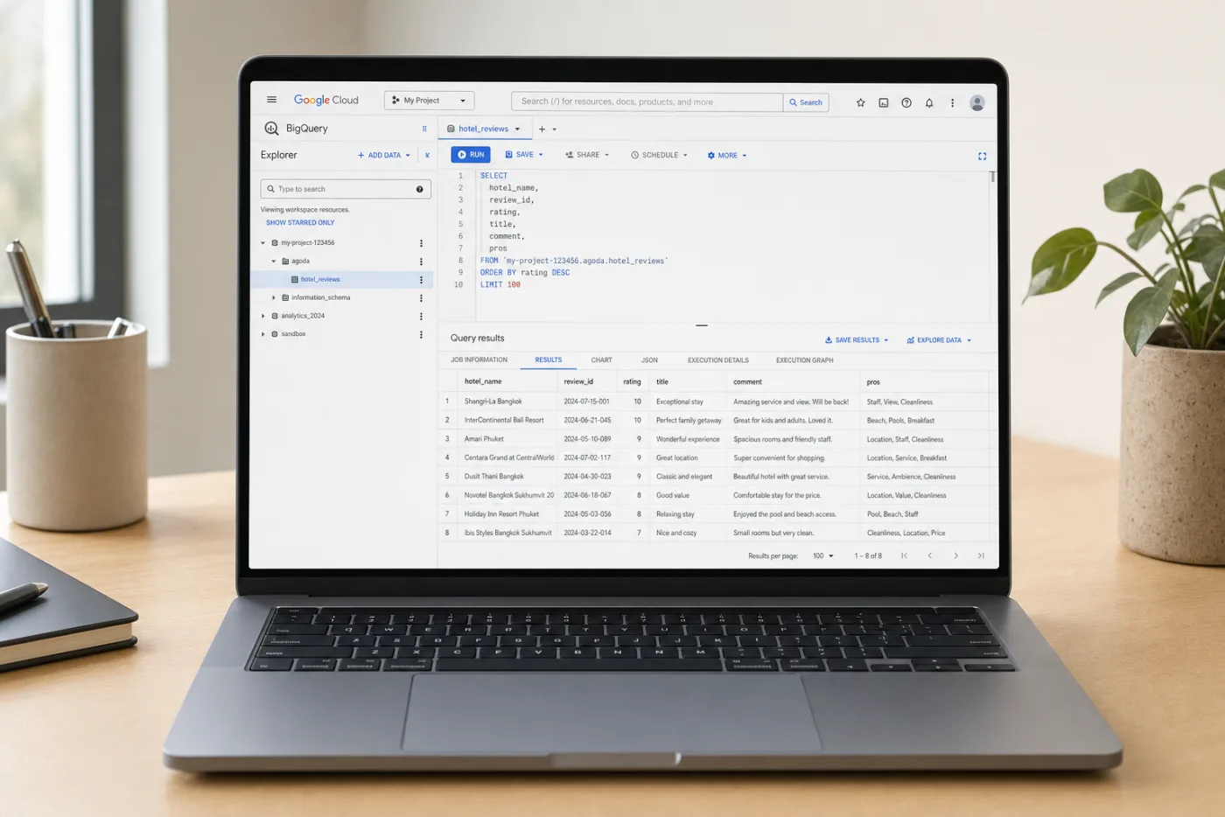Click the editor results divider handle
Screen dimensions: 1225x817
pos(702,325)
